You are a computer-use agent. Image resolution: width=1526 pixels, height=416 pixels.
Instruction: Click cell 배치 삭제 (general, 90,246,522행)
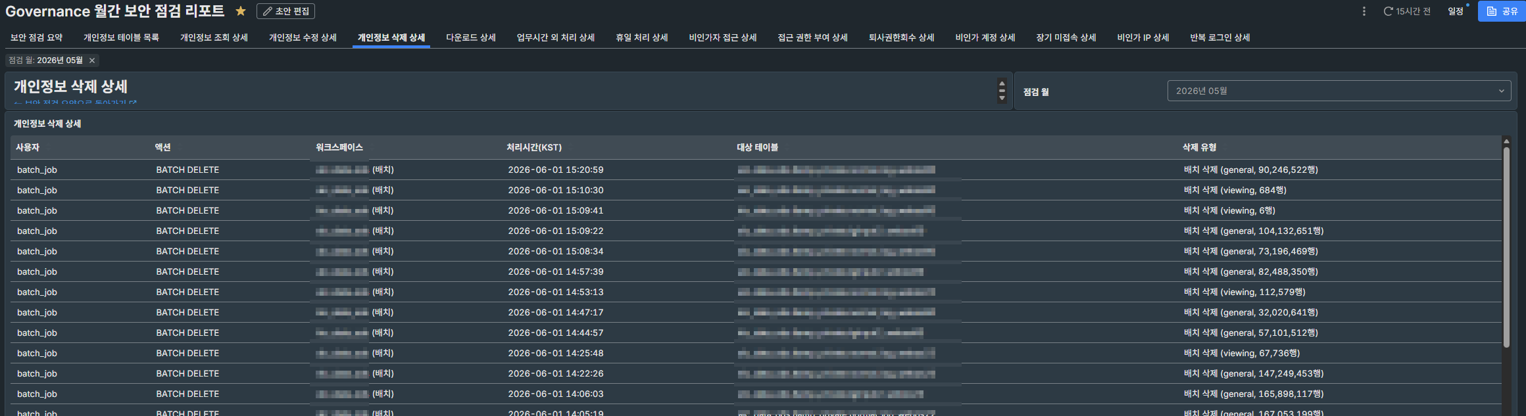[x=1251, y=170]
